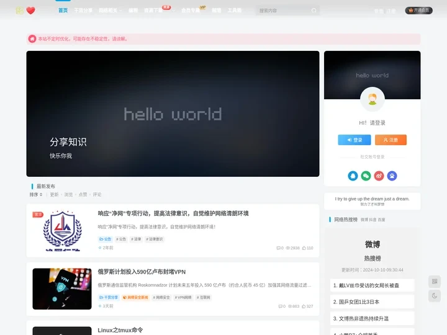The height and width of the screenshot is (335, 447).
Task: Log in with the QQ social icon
Action: point(353,176)
